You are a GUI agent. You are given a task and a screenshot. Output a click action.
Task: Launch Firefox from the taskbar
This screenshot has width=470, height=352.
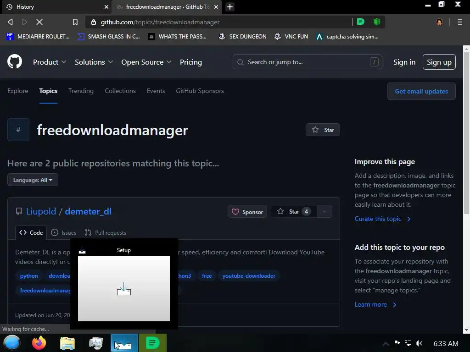pyautogui.click(x=39, y=343)
